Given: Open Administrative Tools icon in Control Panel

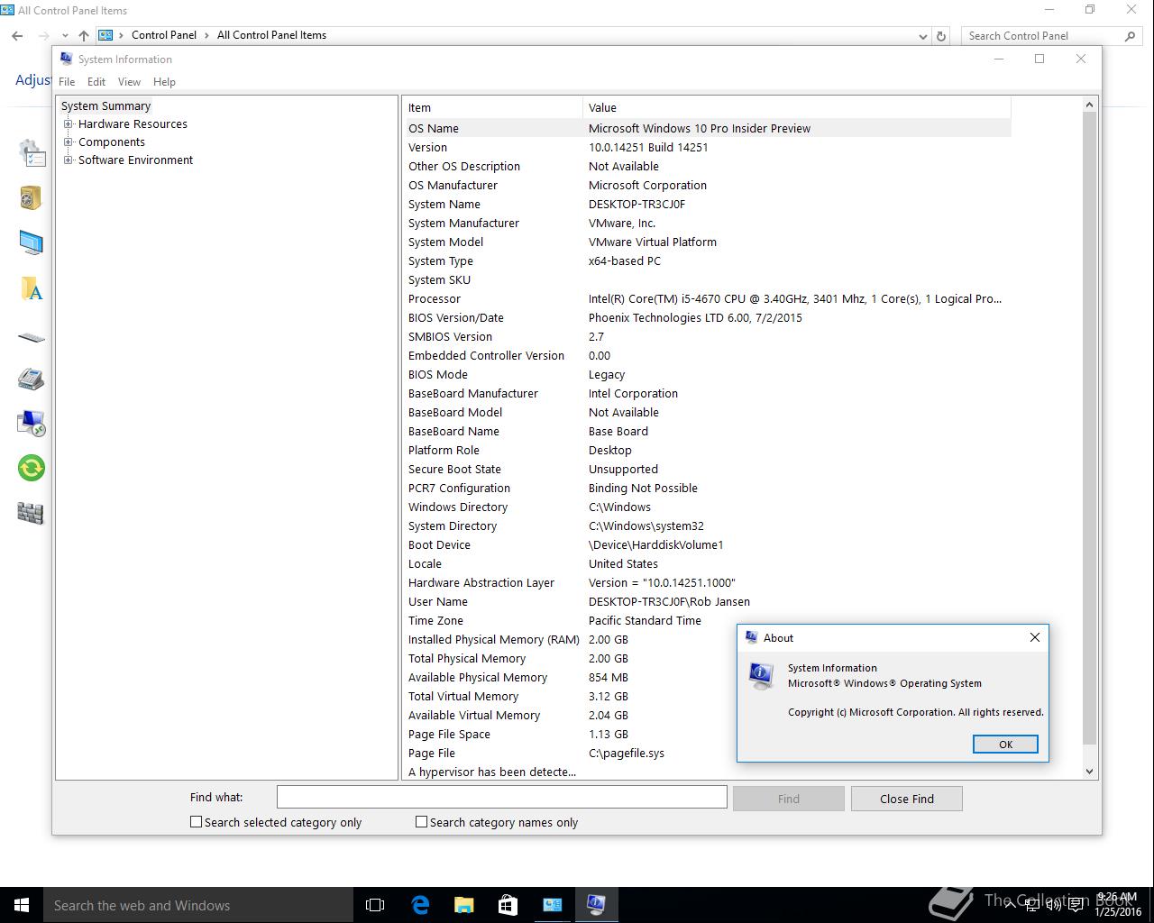Looking at the screenshot, I should [x=32, y=152].
